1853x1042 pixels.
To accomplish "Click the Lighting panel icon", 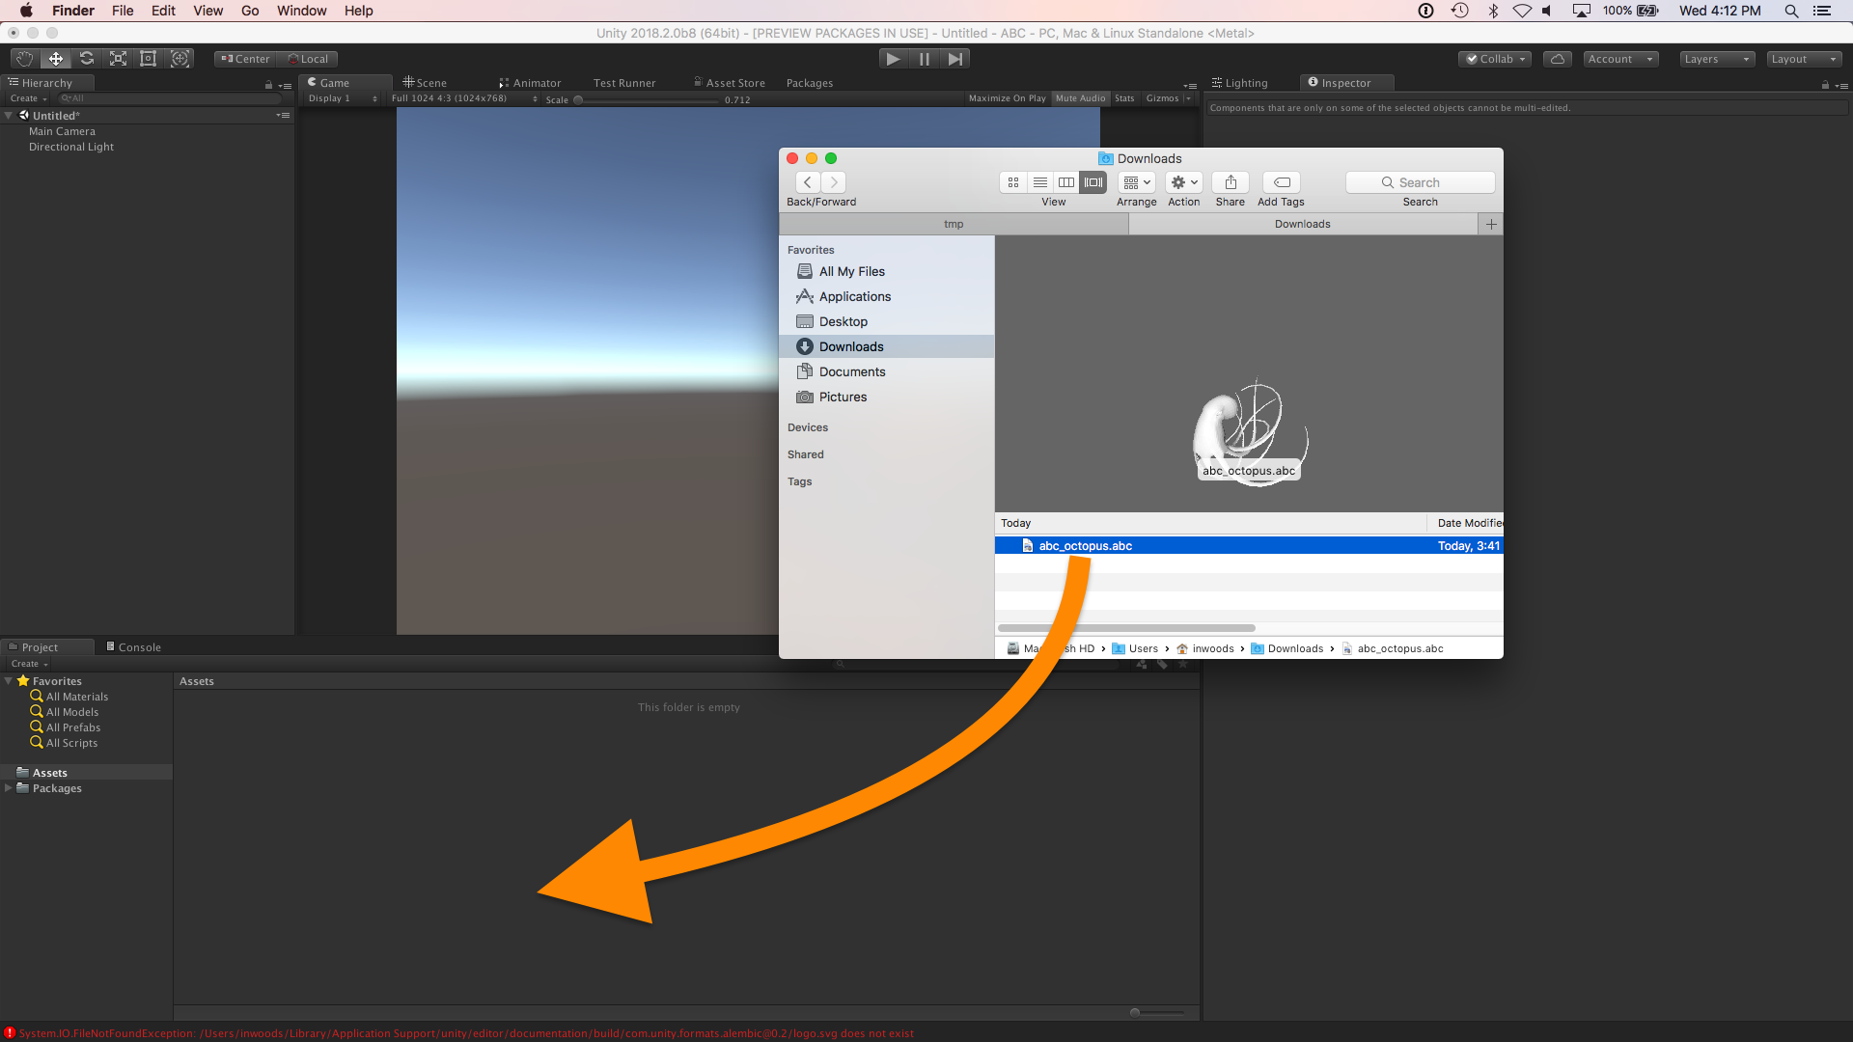I will pyautogui.click(x=1217, y=81).
